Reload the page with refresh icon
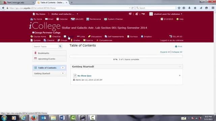The image size is (216, 121). click(133, 8)
